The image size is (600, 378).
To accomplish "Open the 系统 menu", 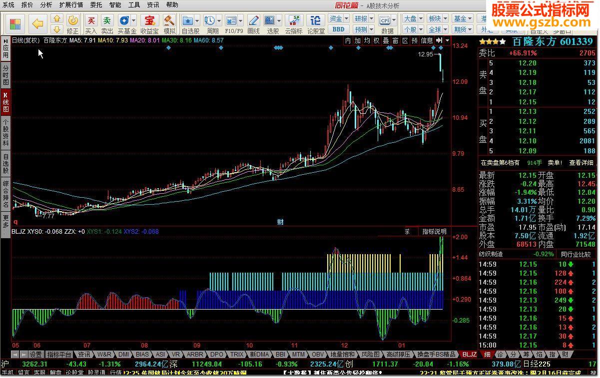I will click(x=8, y=4).
